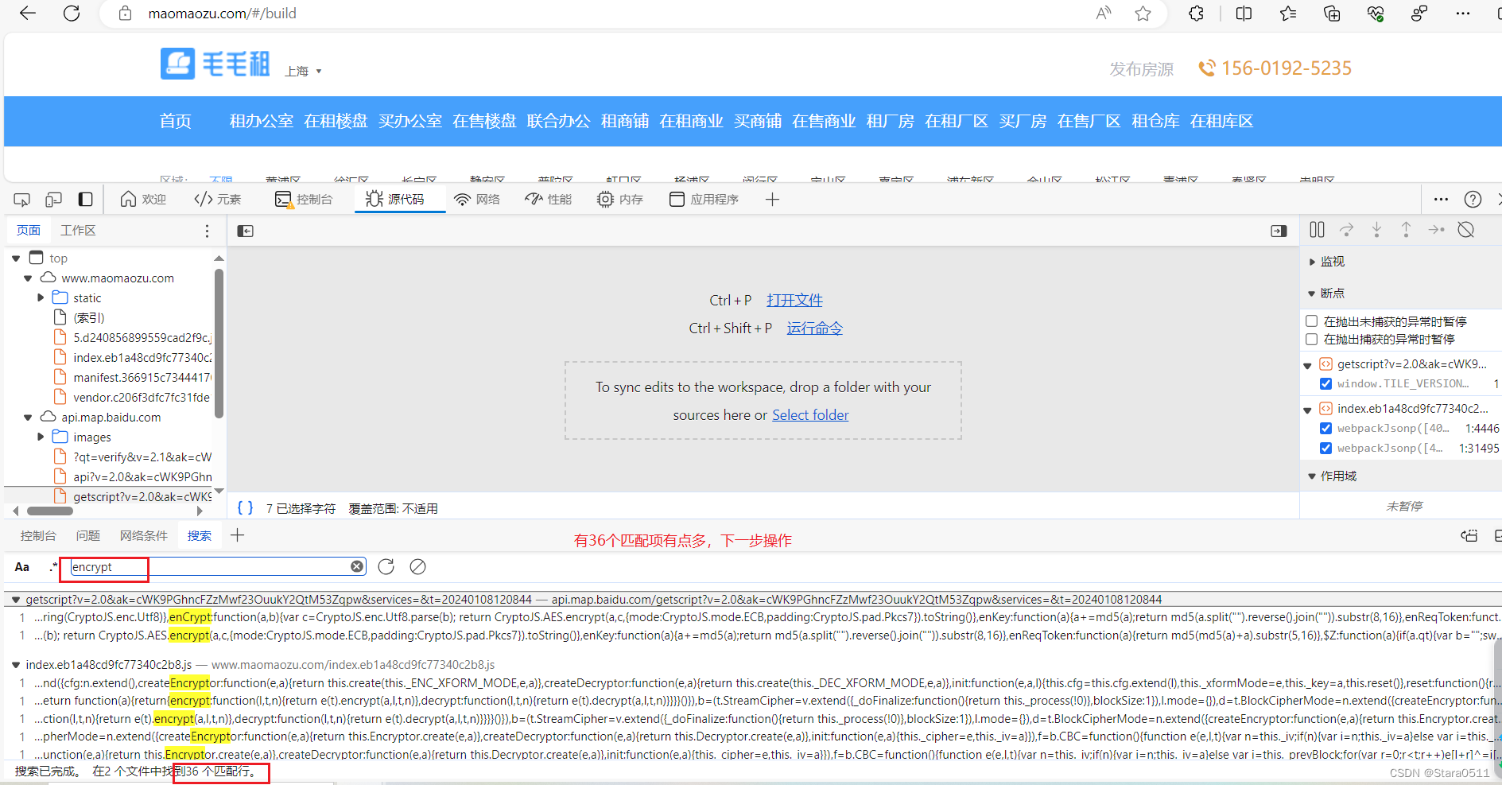Step into next function call icon

tap(1376, 230)
